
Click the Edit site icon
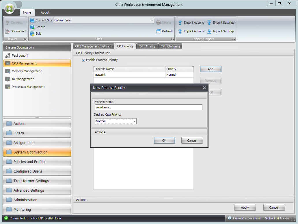(x=32, y=34)
